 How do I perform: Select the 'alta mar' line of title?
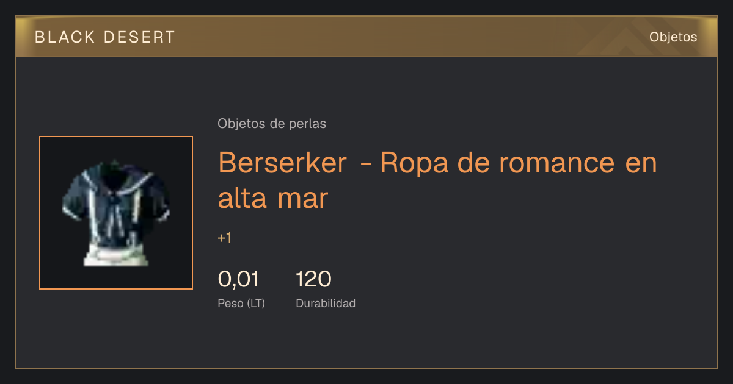(273, 199)
